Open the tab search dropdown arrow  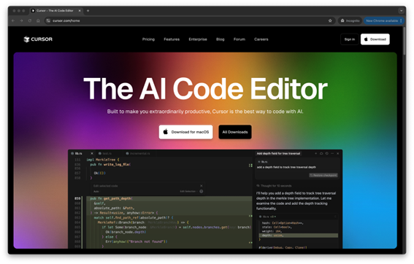[402, 11]
